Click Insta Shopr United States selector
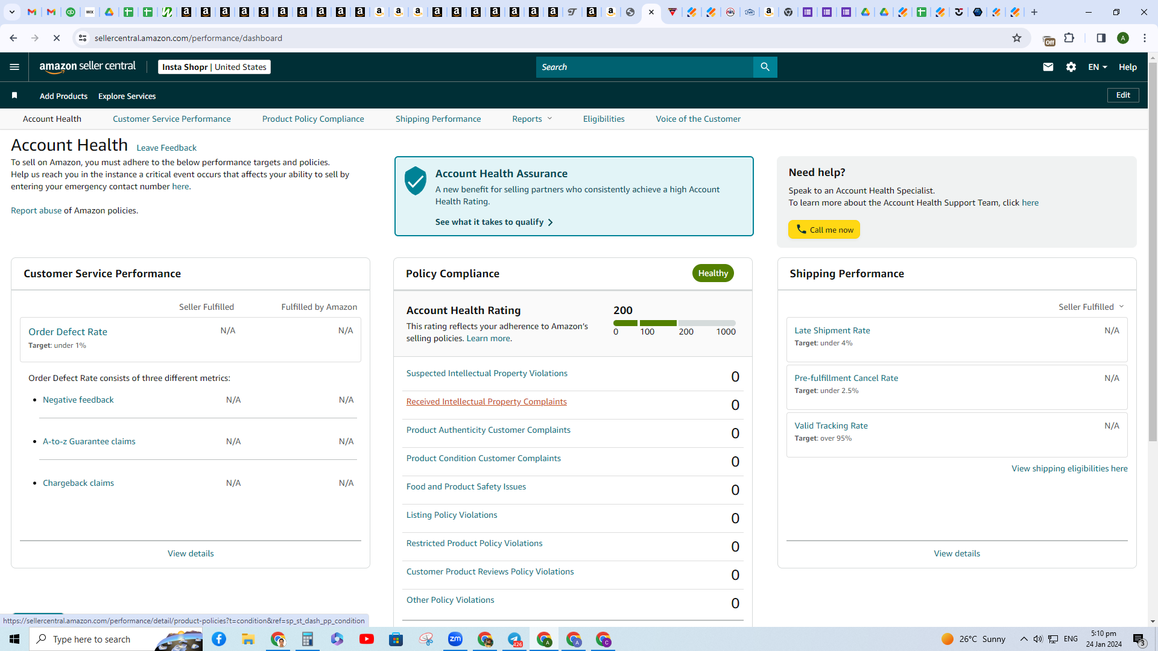This screenshot has height=651, width=1158. (214, 67)
